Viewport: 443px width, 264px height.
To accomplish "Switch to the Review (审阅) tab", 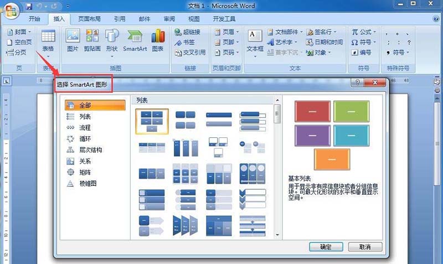I will (169, 19).
